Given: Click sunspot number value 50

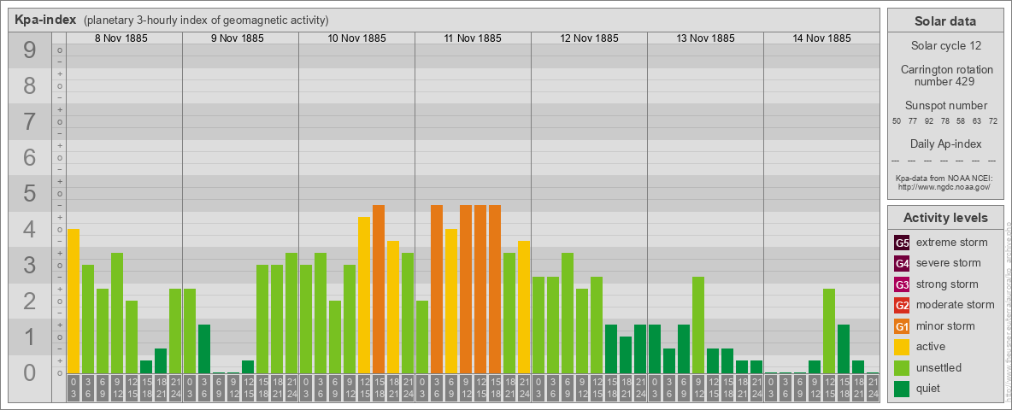Looking at the screenshot, I should [x=897, y=120].
